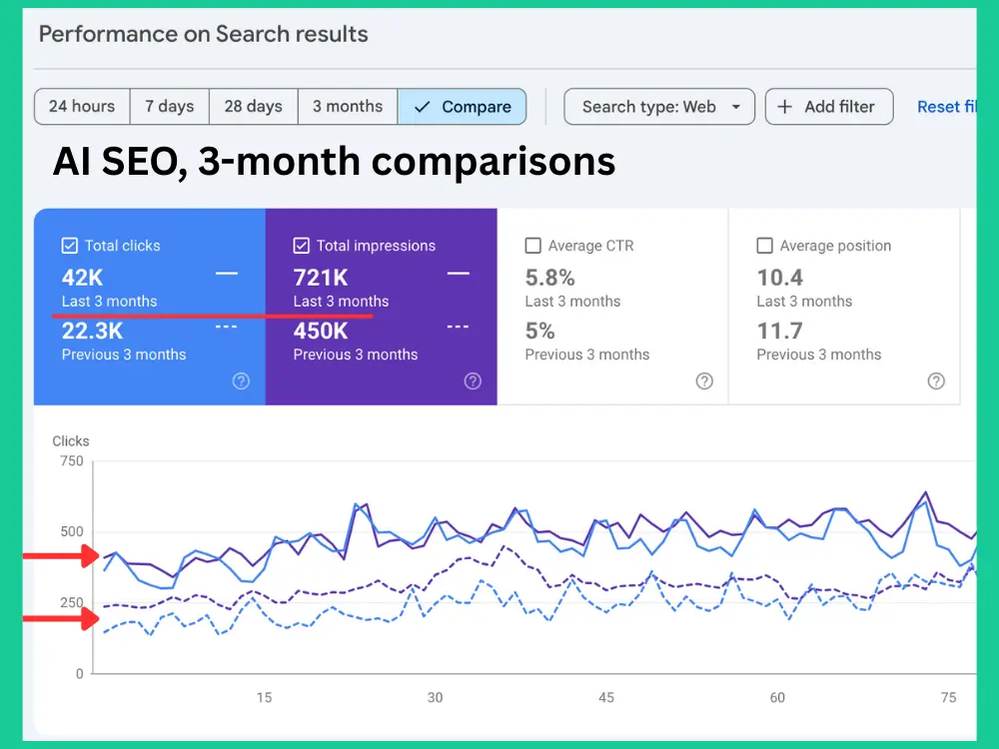
Task: Enable the Average CTR checkbox
Action: (533, 246)
